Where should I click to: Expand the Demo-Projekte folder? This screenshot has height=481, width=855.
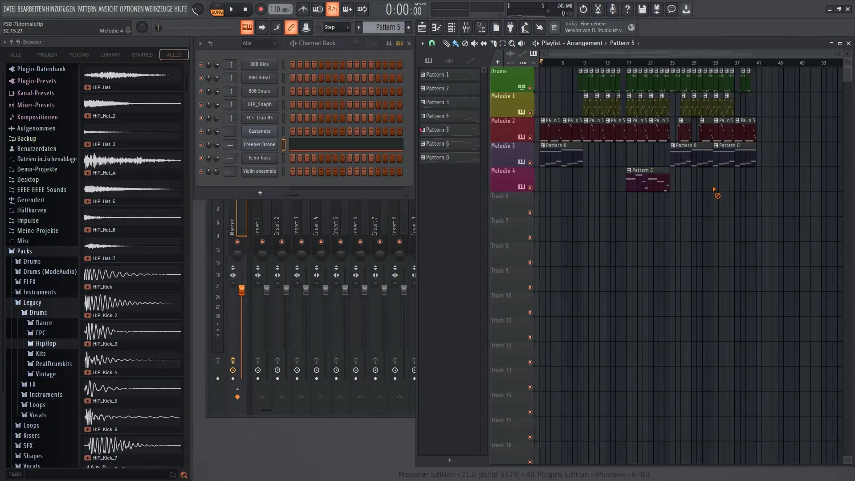37,169
